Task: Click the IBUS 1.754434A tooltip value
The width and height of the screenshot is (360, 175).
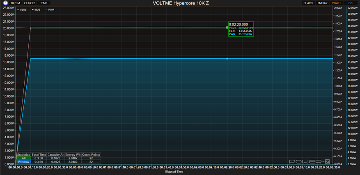Action: (x=240, y=31)
